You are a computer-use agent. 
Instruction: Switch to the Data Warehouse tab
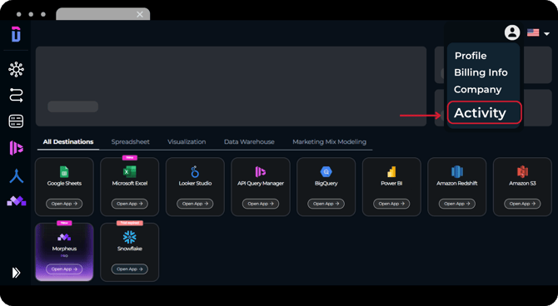click(249, 142)
